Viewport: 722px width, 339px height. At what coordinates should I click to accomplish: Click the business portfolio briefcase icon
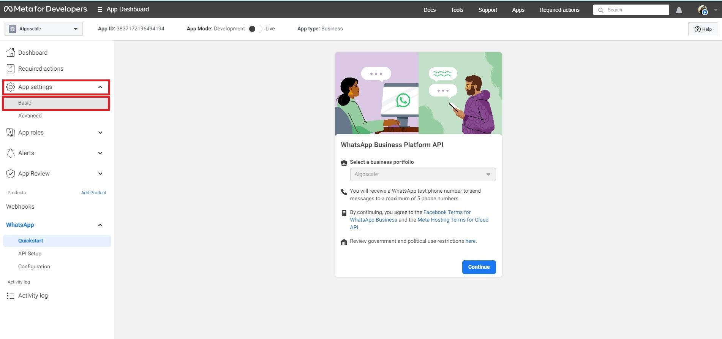(344, 163)
